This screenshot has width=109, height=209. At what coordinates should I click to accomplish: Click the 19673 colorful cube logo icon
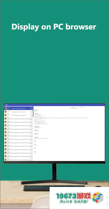click(98, 198)
